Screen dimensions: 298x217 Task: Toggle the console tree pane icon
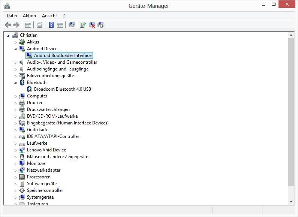pos(28,25)
